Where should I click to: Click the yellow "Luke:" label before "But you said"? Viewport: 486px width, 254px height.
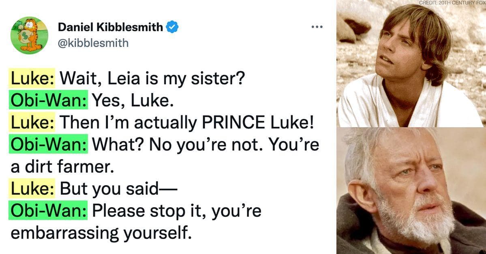pyautogui.click(x=32, y=189)
